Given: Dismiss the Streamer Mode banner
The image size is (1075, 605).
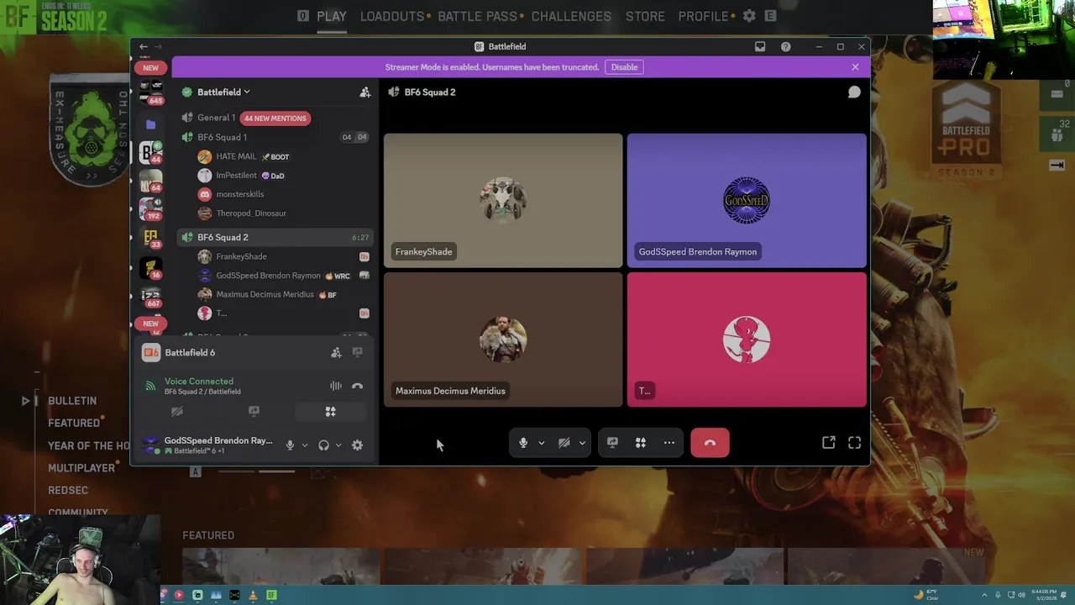Looking at the screenshot, I should (855, 67).
